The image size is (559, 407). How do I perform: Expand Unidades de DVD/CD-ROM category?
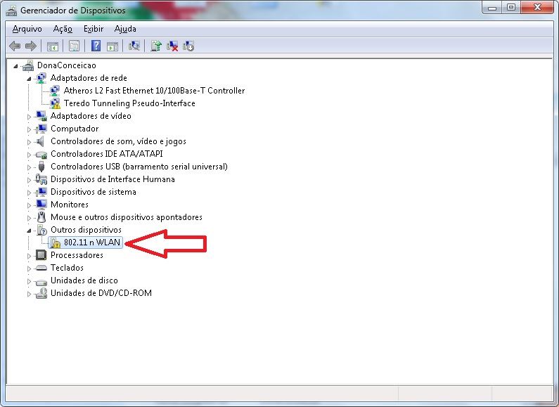tap(29, 294)
